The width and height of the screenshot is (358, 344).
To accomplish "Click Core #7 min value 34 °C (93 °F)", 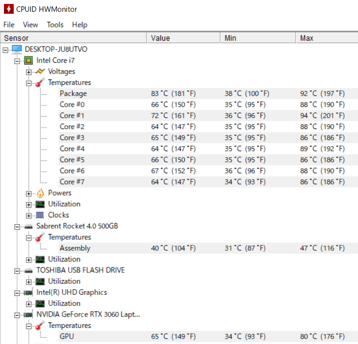I will click(245, 182).
